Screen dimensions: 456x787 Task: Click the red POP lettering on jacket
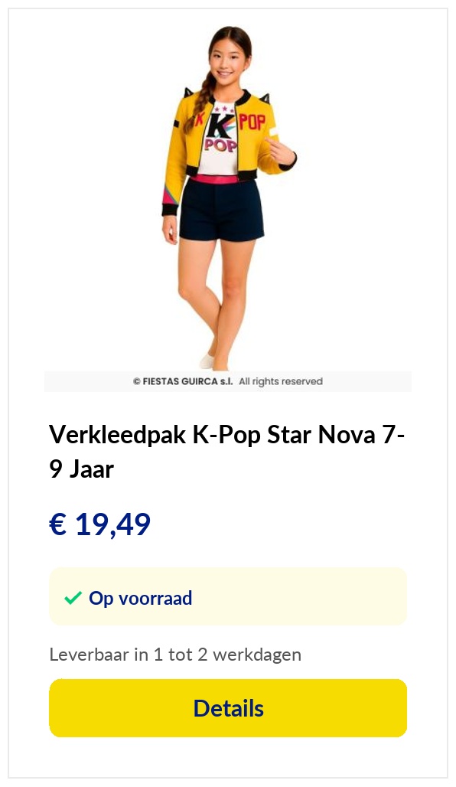(x=252, y=122)
